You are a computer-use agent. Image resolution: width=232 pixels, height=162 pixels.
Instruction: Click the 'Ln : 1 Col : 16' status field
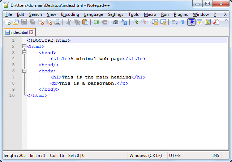(x=50, y=156)
